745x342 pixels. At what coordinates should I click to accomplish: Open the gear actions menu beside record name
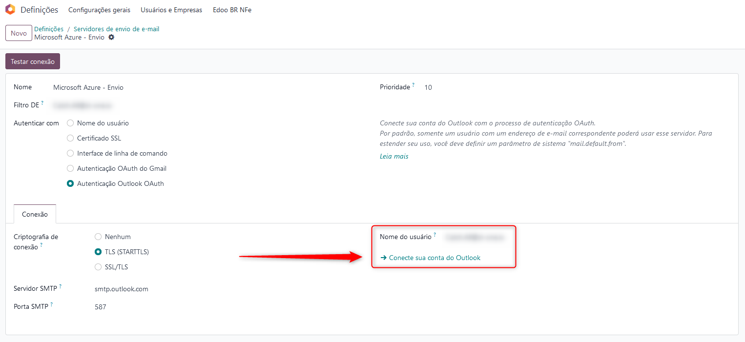pos(111,37)
